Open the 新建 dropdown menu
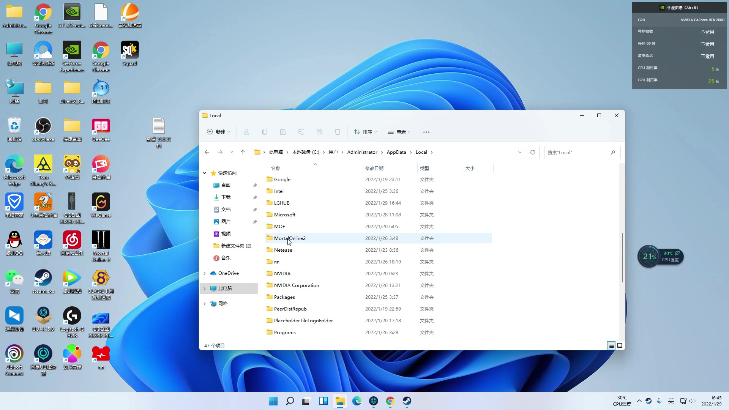This screenshot has width=729, height=410. [218, 132]
